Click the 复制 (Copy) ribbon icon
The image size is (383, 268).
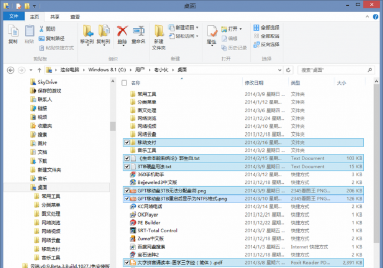pyautogui.click(x=13, y=34)
